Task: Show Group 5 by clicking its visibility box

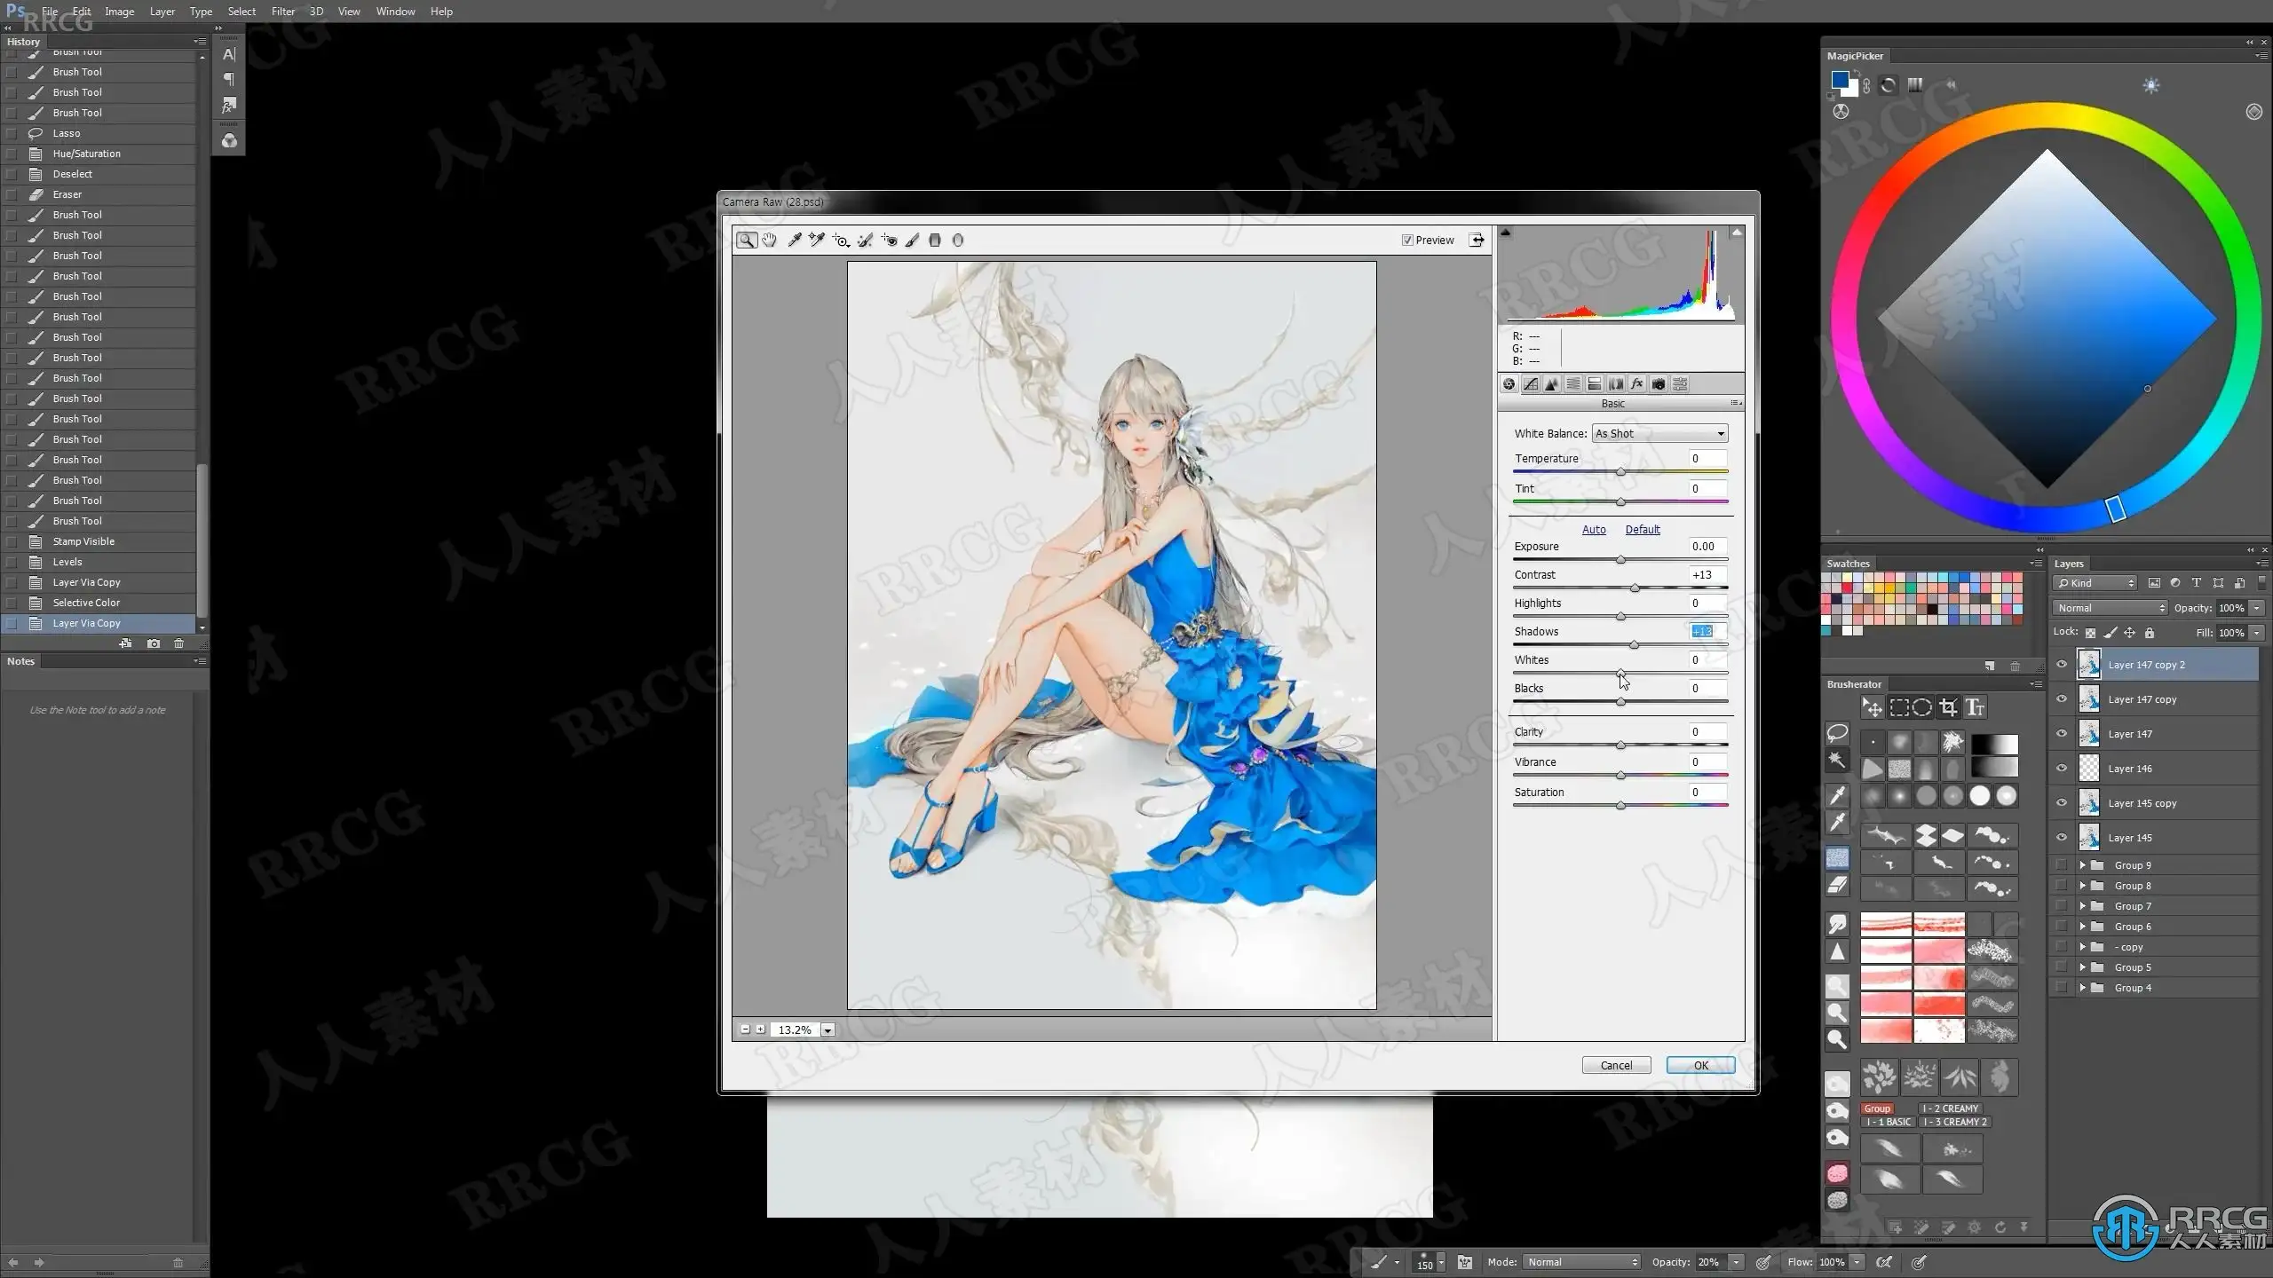Action: 2062,967
